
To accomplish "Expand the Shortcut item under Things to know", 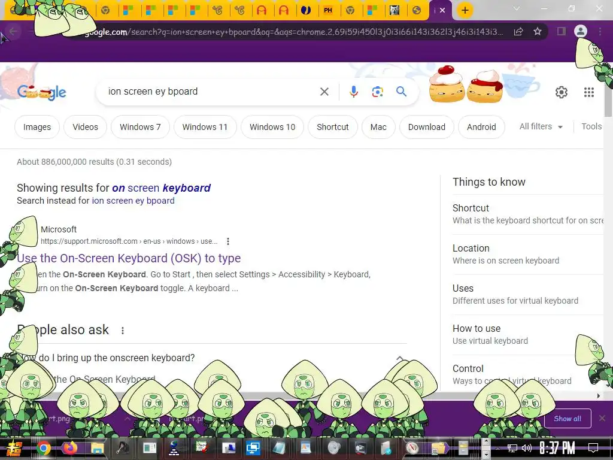I will (x=528, y=214).
